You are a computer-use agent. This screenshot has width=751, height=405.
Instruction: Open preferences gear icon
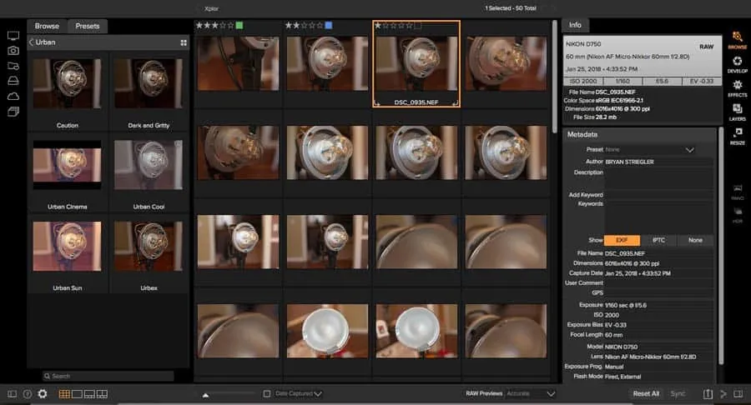tap(43, 394)
